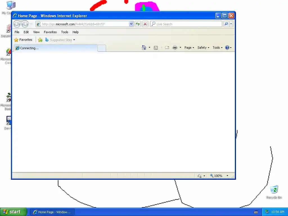The image size is (288, 216).
Task: Open the Edit menu
Action: point(26,32)
